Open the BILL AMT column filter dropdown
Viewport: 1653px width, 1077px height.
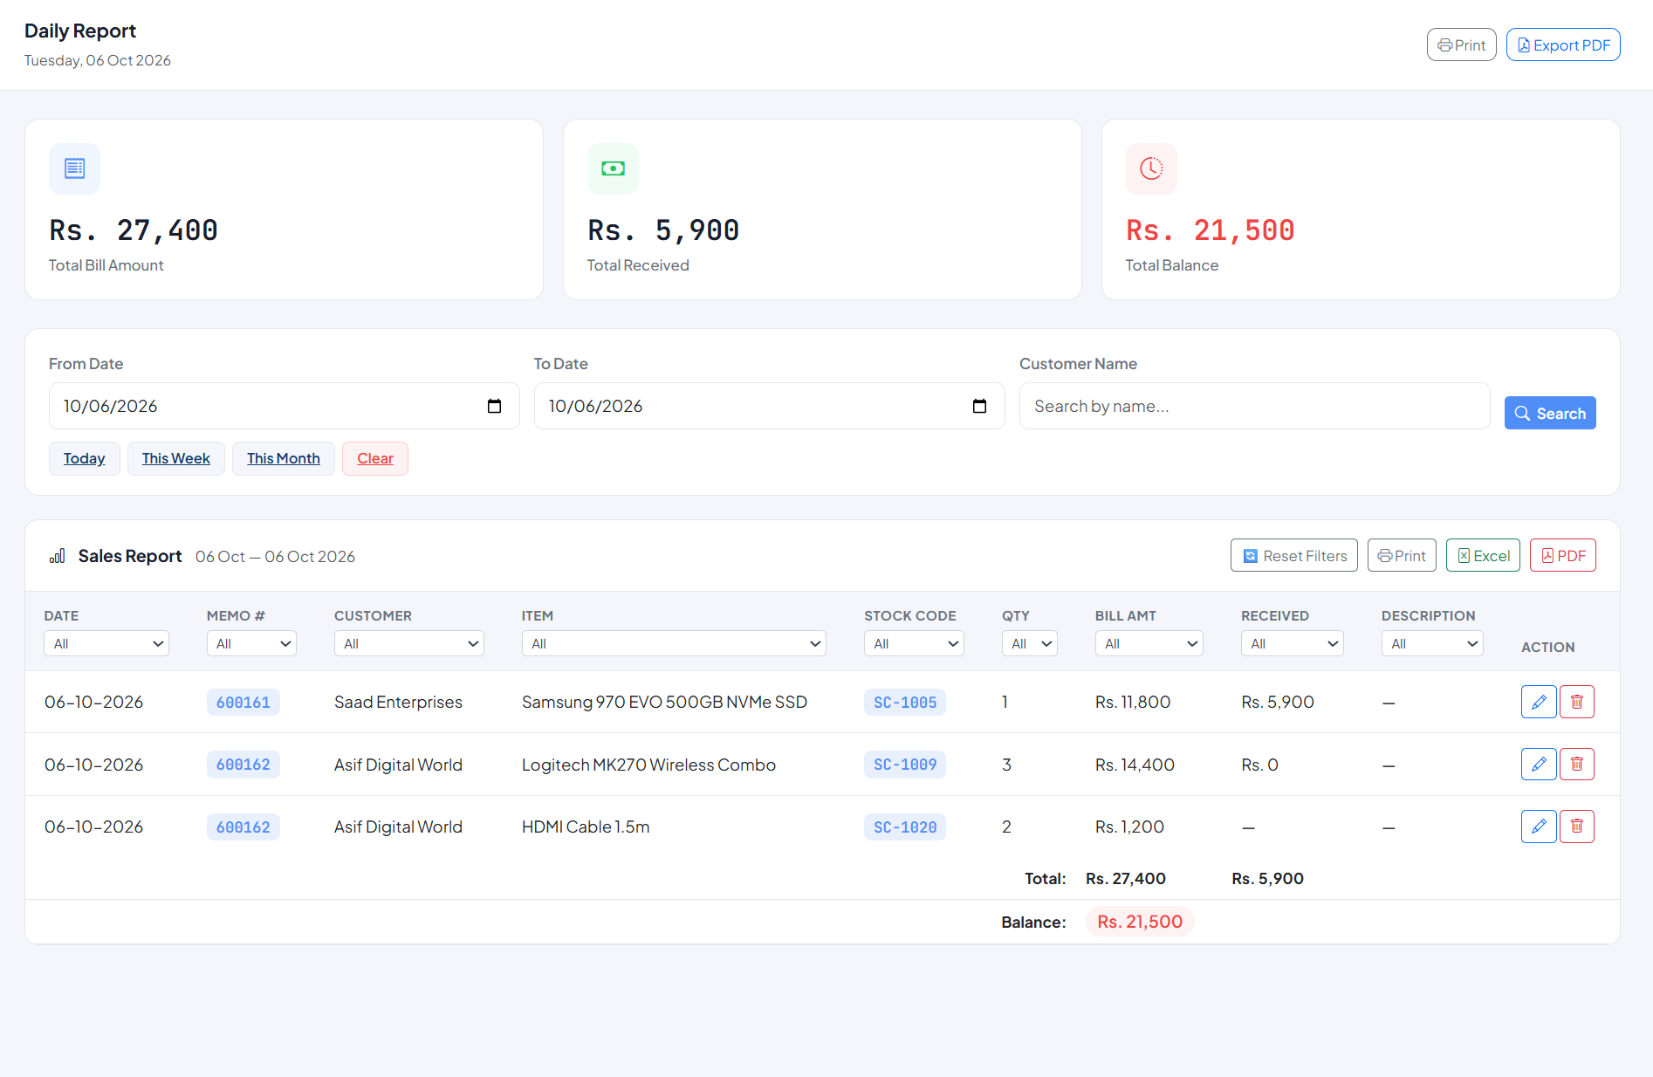(x=1149, y=643)
